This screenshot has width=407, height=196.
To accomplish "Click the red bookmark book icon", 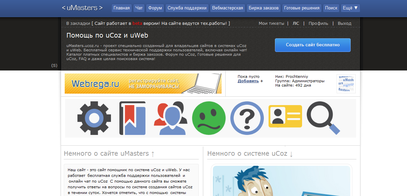I will (132, 118).
